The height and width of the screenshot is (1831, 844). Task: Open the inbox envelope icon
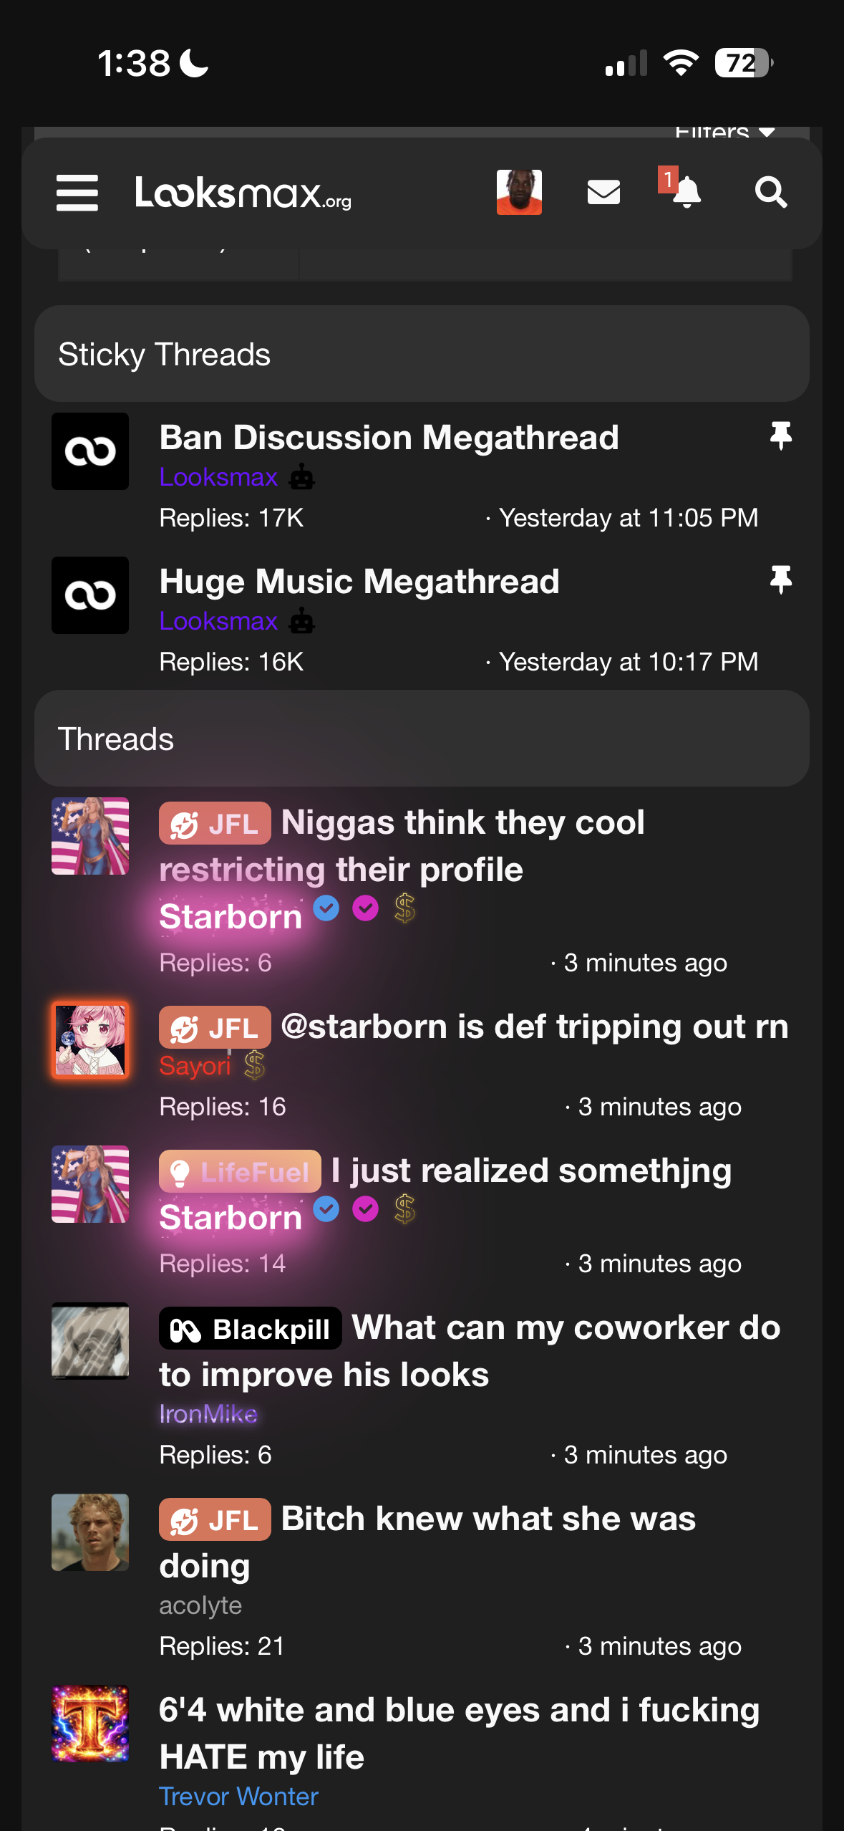pyautogui.click(x=603, y=193)
